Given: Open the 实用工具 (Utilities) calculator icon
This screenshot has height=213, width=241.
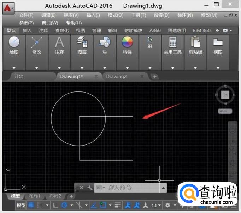Looking at the screenshot, I should pyautogui.click(x=173, y=42).
